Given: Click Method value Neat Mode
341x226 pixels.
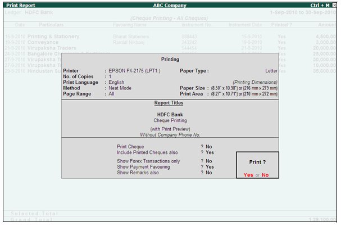Looking at the screenshot, I should click(120, 88).
